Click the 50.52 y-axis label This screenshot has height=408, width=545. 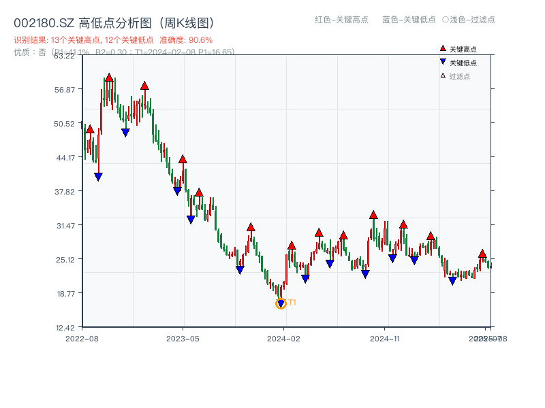64,124
